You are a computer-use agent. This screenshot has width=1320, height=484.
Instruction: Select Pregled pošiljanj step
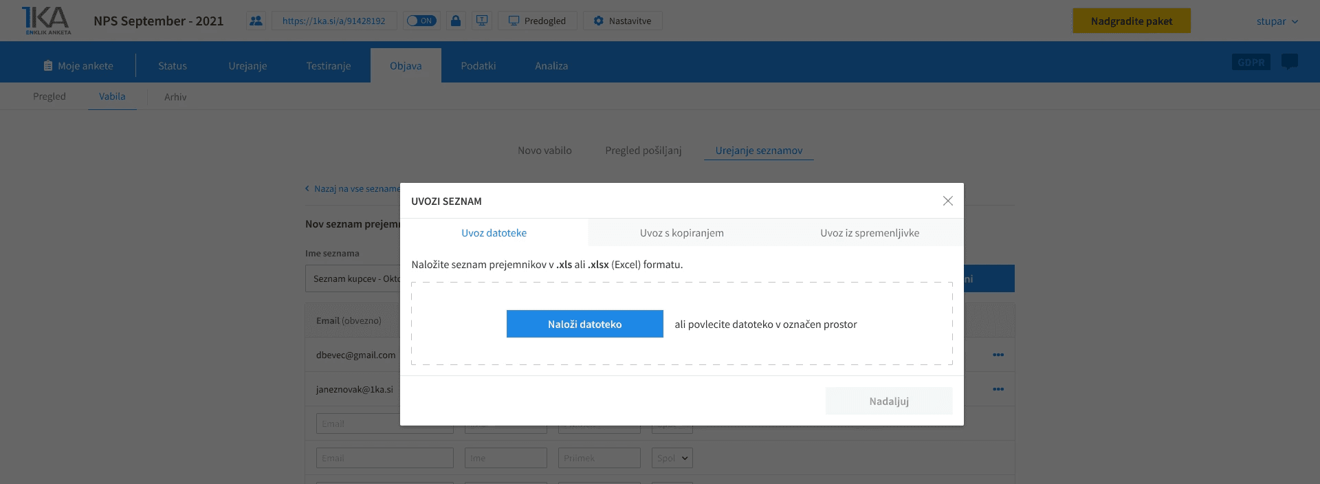pyautogui.click(x=643, y=151)
